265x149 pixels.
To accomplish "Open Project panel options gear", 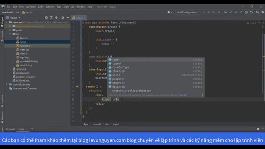I will click(x=63, y=18).
